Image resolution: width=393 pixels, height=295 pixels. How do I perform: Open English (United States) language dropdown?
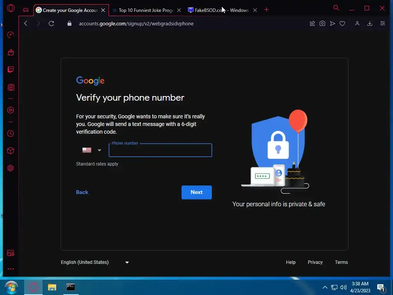(95, 262)
